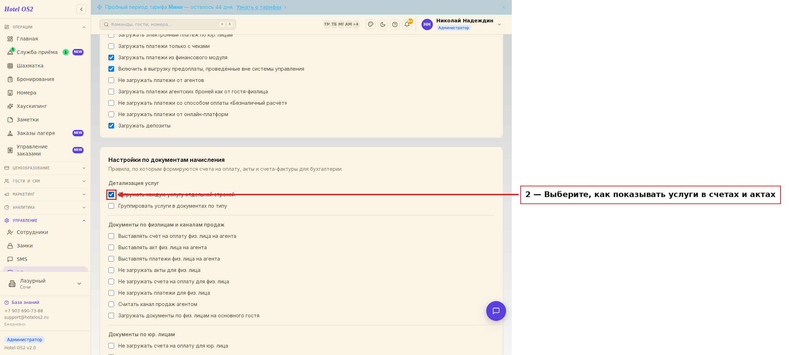789x355 pixels.
Task: Uncheck 'Загружать депозиты' checkbox
Action: [111, 126]
